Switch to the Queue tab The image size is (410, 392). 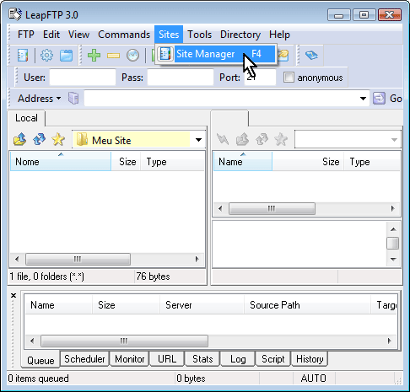click(40, 360)
